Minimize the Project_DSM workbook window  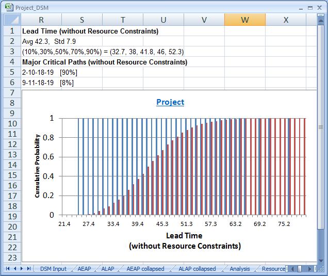[301, 8]
